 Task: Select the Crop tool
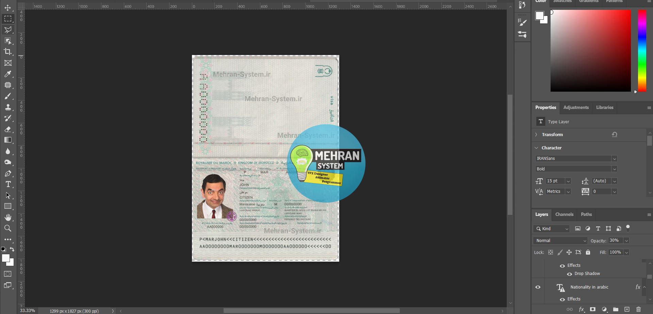(x=7, y=52)
